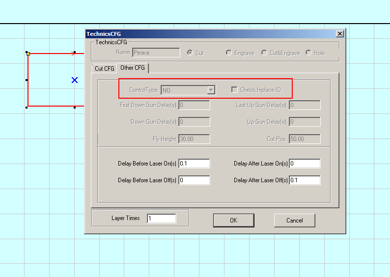This screenshot has width=390, height=277.
Task: Focus the Delay After Laser On field
Action: click(x=305, y=164)
